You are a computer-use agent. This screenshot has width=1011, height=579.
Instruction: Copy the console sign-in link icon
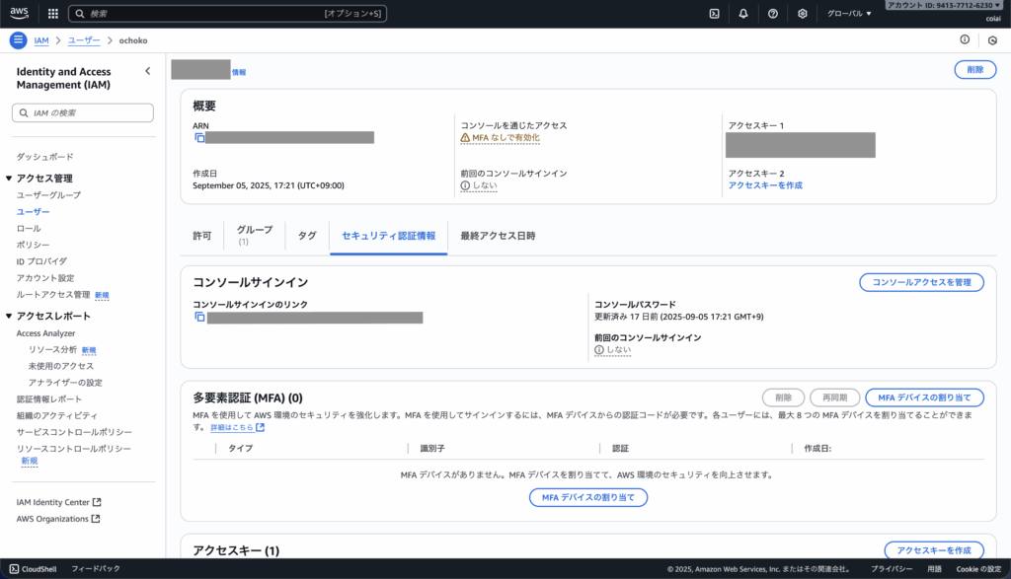pyautogui.click(x=199, y=318)
